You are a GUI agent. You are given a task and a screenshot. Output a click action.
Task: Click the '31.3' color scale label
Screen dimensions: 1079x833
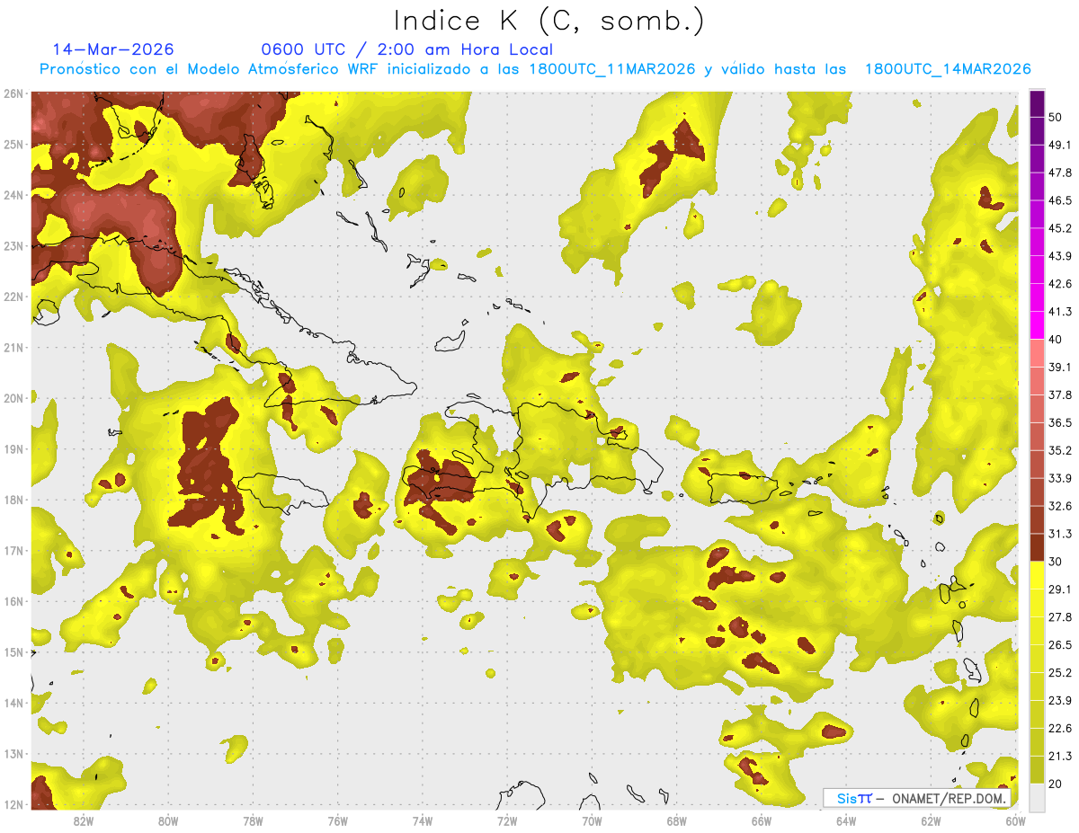click(x=1059, y=534)
